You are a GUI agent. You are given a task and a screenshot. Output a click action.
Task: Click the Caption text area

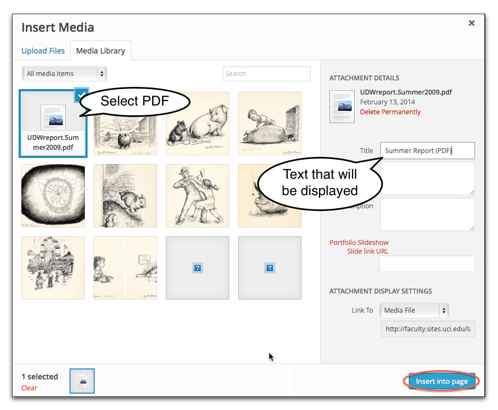[427, 178]
